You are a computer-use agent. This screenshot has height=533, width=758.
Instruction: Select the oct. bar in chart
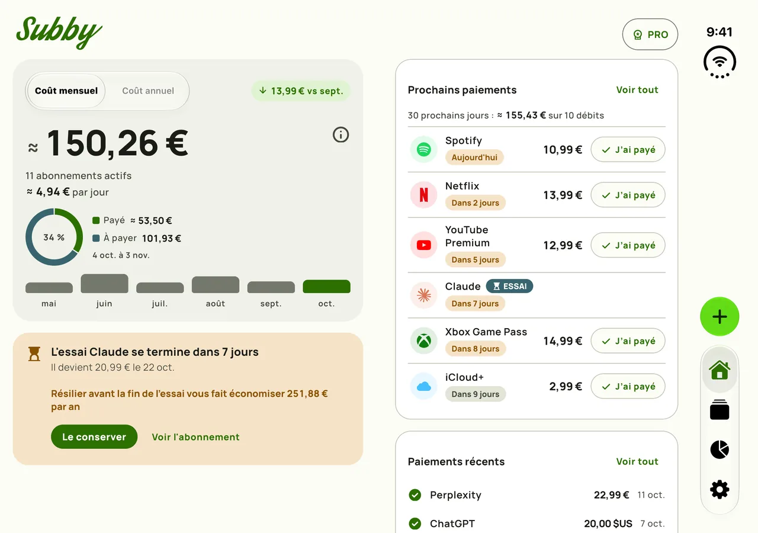pyautogui.click(x=326, y=287)
